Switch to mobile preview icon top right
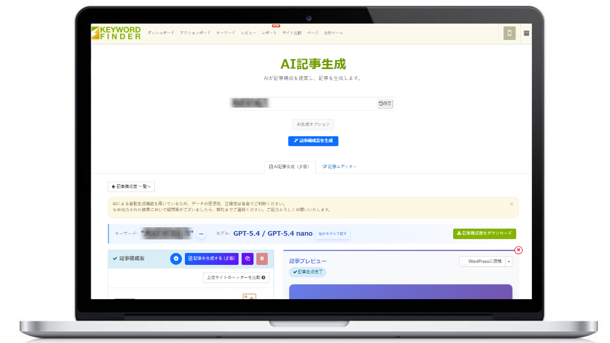This screenshot has height=343, width=610. pyautogui.click(x=509, y=33)
